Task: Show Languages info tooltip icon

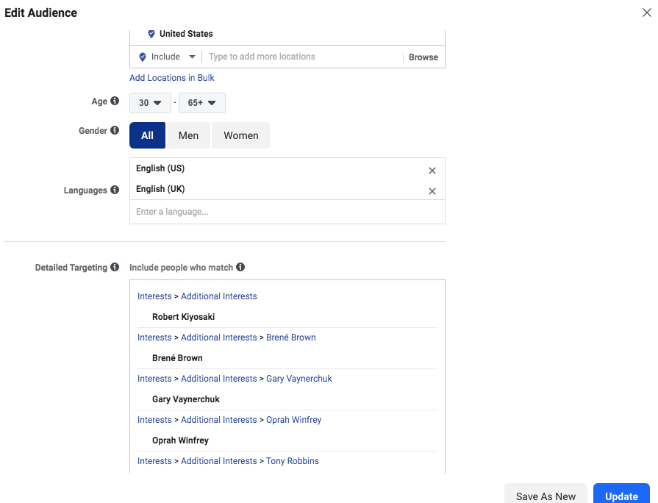Action: 115,190
